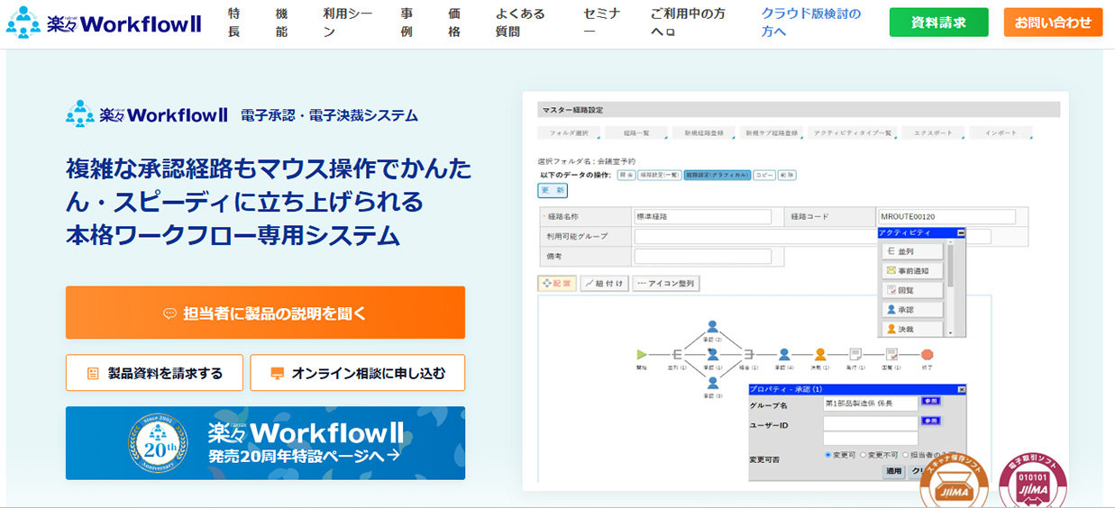Screen dimensions: 1115x508
Task: Click the document icon beside 製品資料を請求する
Action: click(93, 373)
